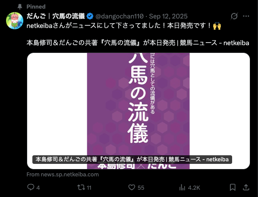Screen dimensions: 258x197
Task: Open the three-dot more options menu
Action: (246, 16)
